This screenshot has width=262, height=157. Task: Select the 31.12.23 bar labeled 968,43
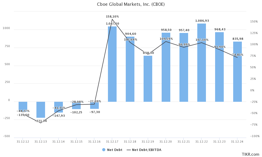click(x=219, y=67)
